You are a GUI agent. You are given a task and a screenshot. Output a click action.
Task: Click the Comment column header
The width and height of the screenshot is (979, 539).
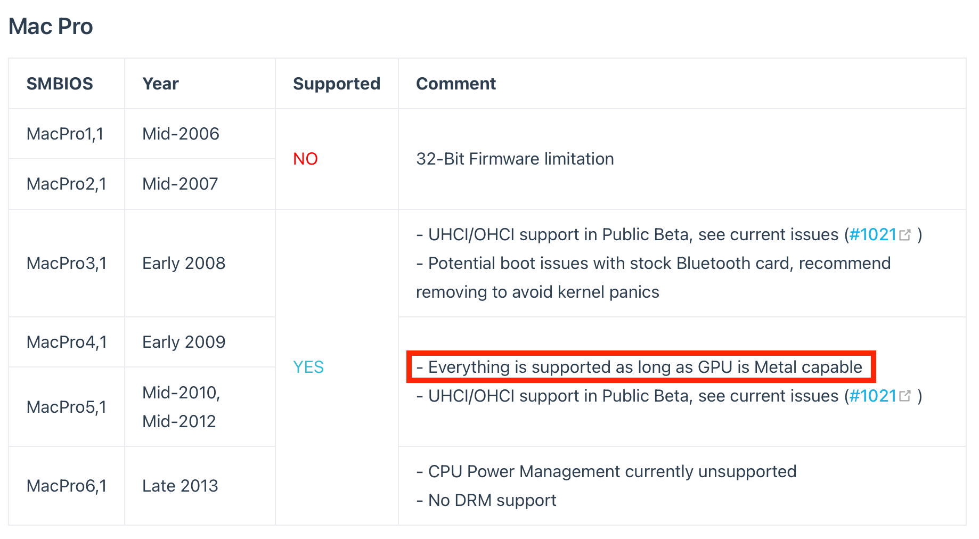point(455,84)
